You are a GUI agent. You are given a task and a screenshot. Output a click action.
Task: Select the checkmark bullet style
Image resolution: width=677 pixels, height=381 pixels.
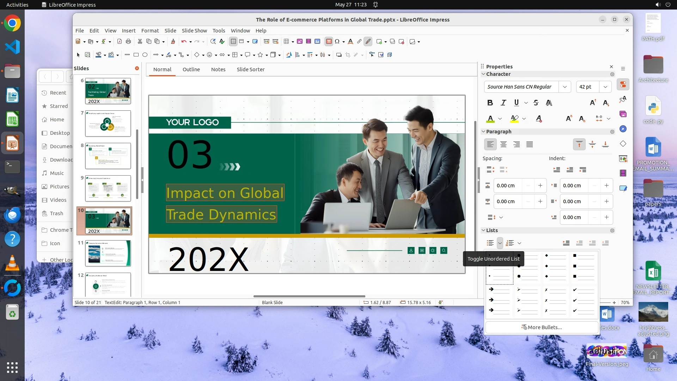click(x=583, y=300)
